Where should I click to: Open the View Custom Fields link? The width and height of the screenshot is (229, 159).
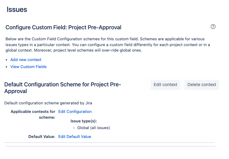click(28, 67)
